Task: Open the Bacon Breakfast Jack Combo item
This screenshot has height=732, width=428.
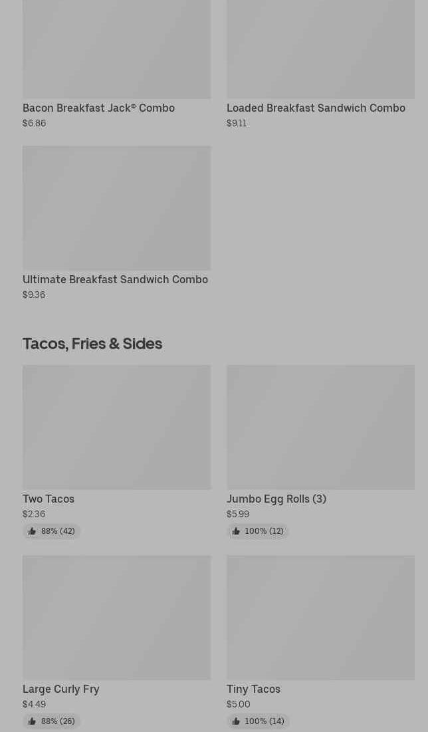Action: tap(98, 108)
